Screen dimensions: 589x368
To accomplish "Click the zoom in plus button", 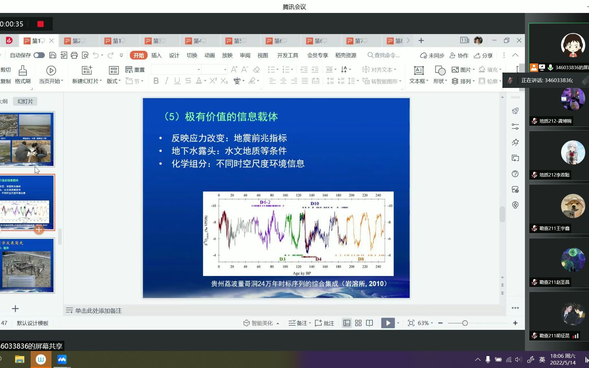I will pyautogui.click(x=515, y=323).
